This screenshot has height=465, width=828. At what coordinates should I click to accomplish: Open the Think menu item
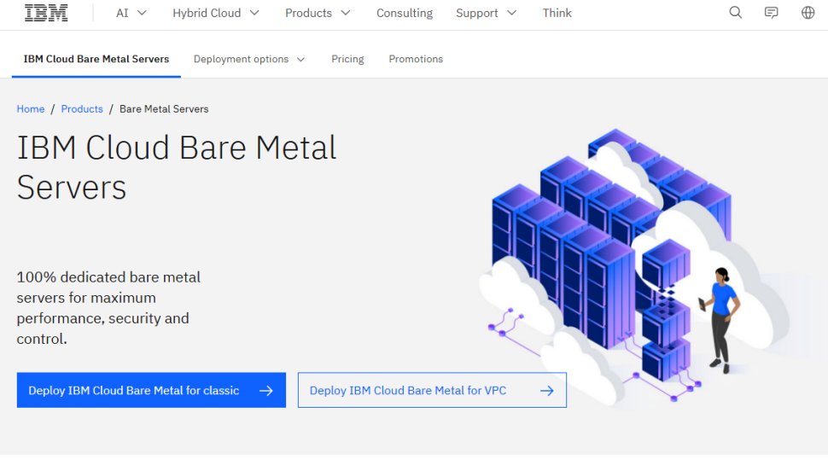(x=557, y=13)
